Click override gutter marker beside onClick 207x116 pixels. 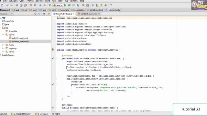pos(53,84)
